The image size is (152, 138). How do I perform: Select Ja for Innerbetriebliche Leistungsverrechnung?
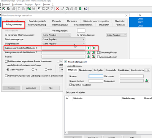click(x=33, y=70)
